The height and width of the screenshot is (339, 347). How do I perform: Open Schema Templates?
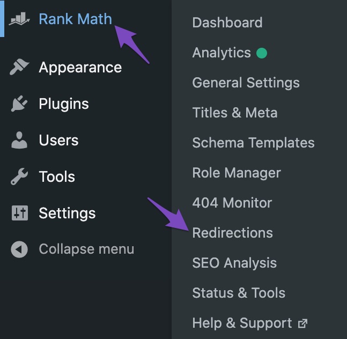click(253, 143)
